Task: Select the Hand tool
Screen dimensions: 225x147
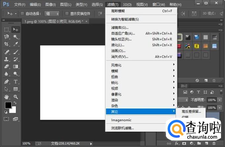Action: [7, 97]
